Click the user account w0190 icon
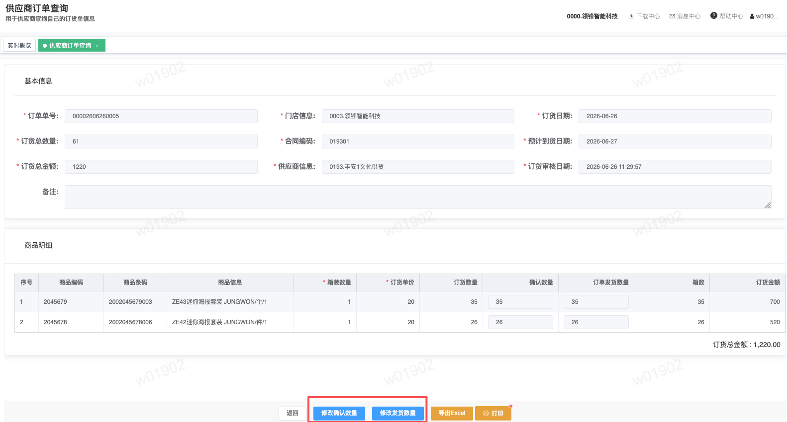The image size is (787, 422). click(x=752, y=16)
